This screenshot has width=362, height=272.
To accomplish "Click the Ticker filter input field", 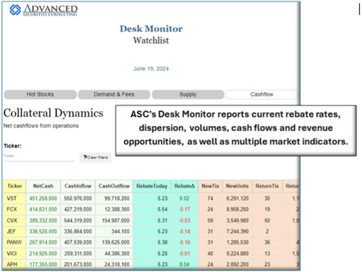I will coord(39,156).
